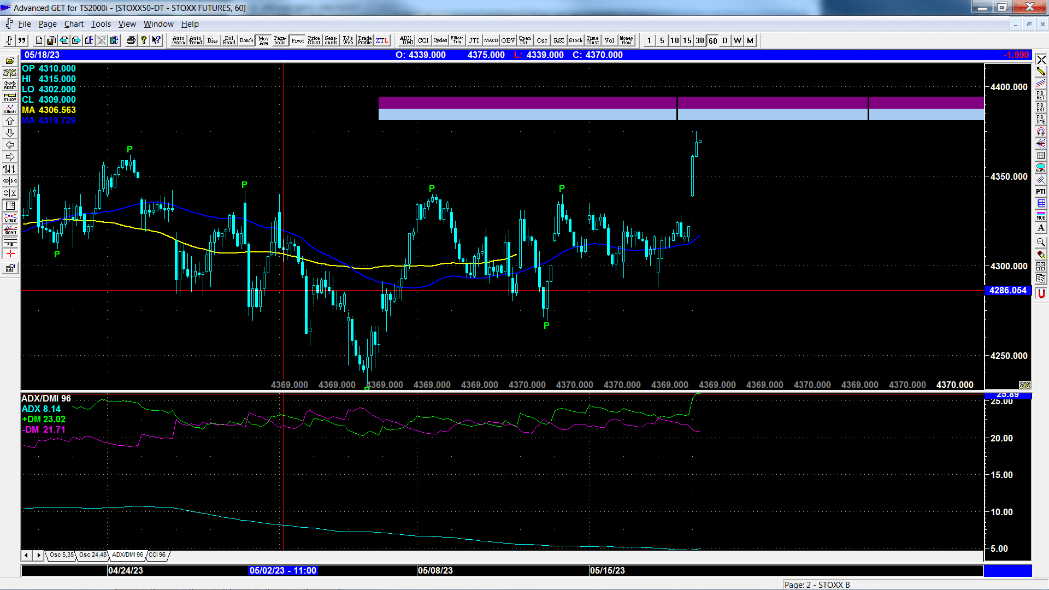Click the blue block on date axis
Screen dimensions: 1049x590
tap(1007, 570)
